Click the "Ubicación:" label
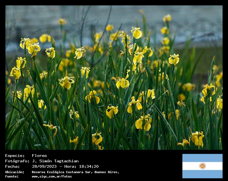The image size is (228, 181). (x=15, y=172)
